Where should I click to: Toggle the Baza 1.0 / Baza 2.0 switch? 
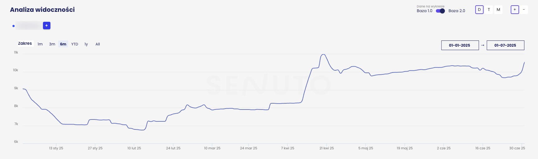click(440, 11)
